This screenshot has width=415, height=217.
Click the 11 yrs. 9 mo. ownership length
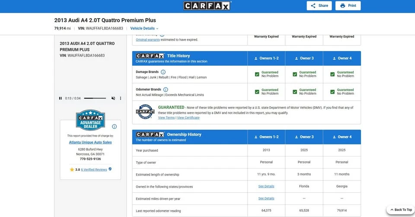(266, 174)
